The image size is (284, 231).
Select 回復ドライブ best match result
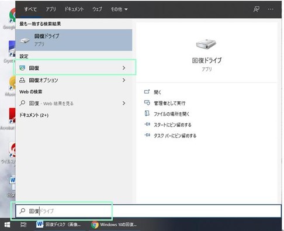tap(74, 40)
